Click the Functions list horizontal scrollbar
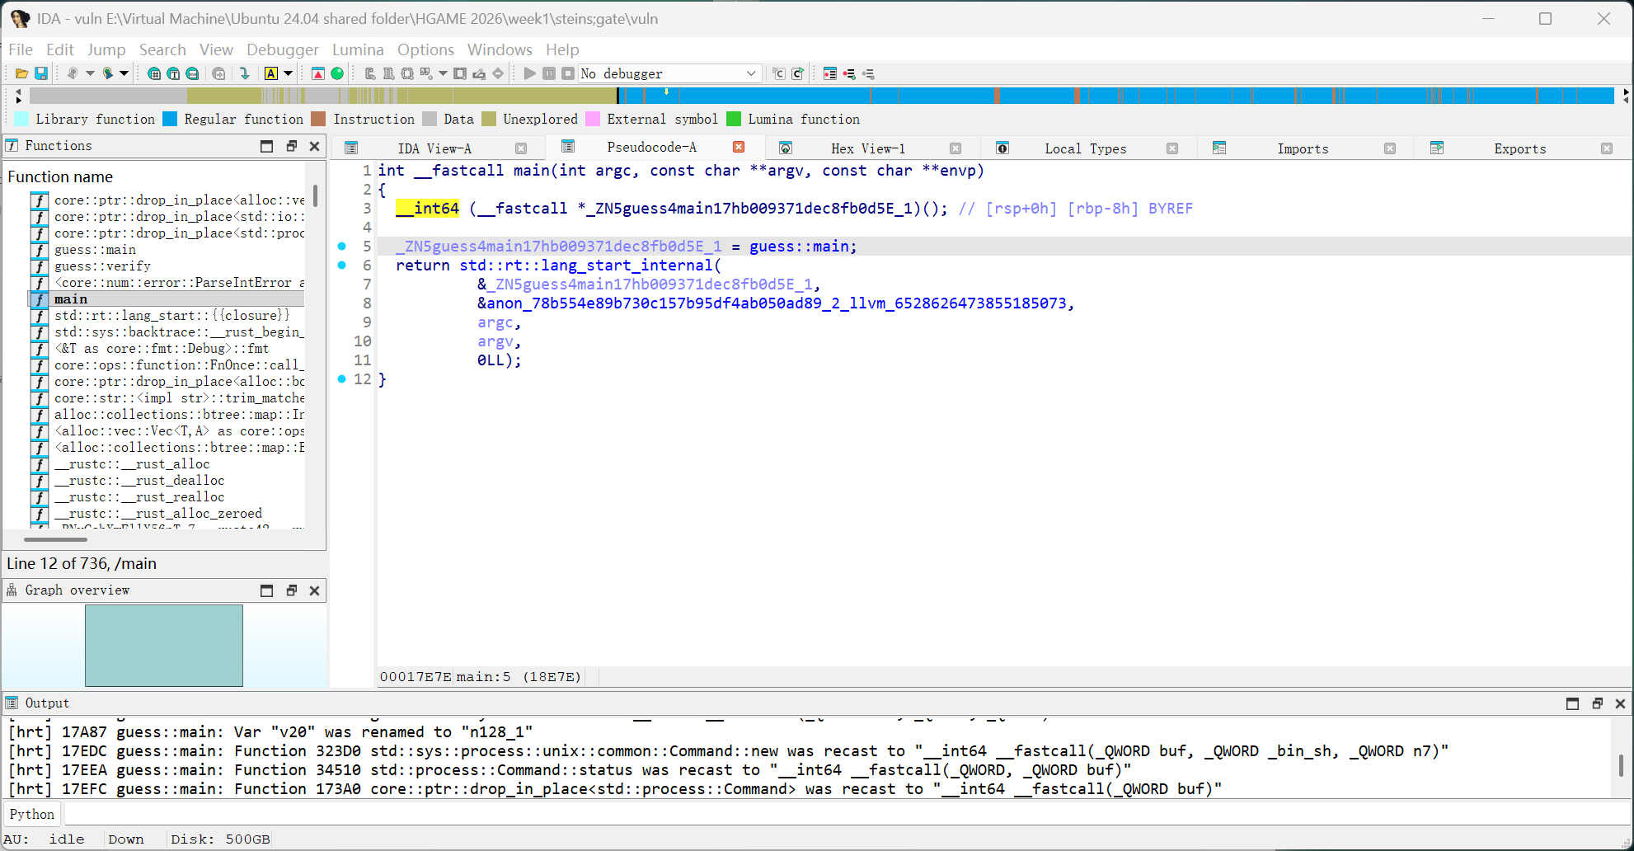Screen dimensions: 1634x851 (x=55, y=539)
